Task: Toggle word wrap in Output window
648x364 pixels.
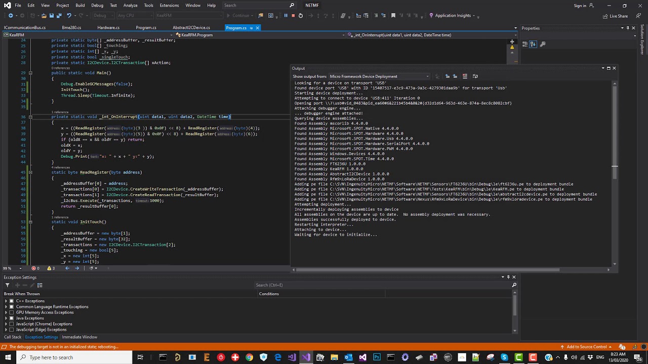Action: [475, 76]
